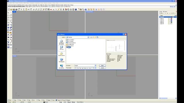Select the My Documents entry in file list

click(70, 40)
